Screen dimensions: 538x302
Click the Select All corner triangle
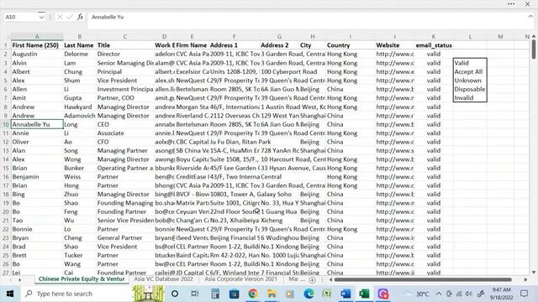[x=6, y=37]
